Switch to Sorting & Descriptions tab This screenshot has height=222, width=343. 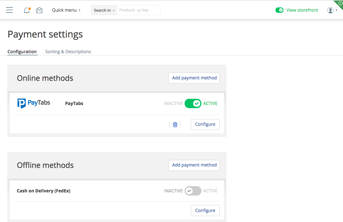(68, 52)
